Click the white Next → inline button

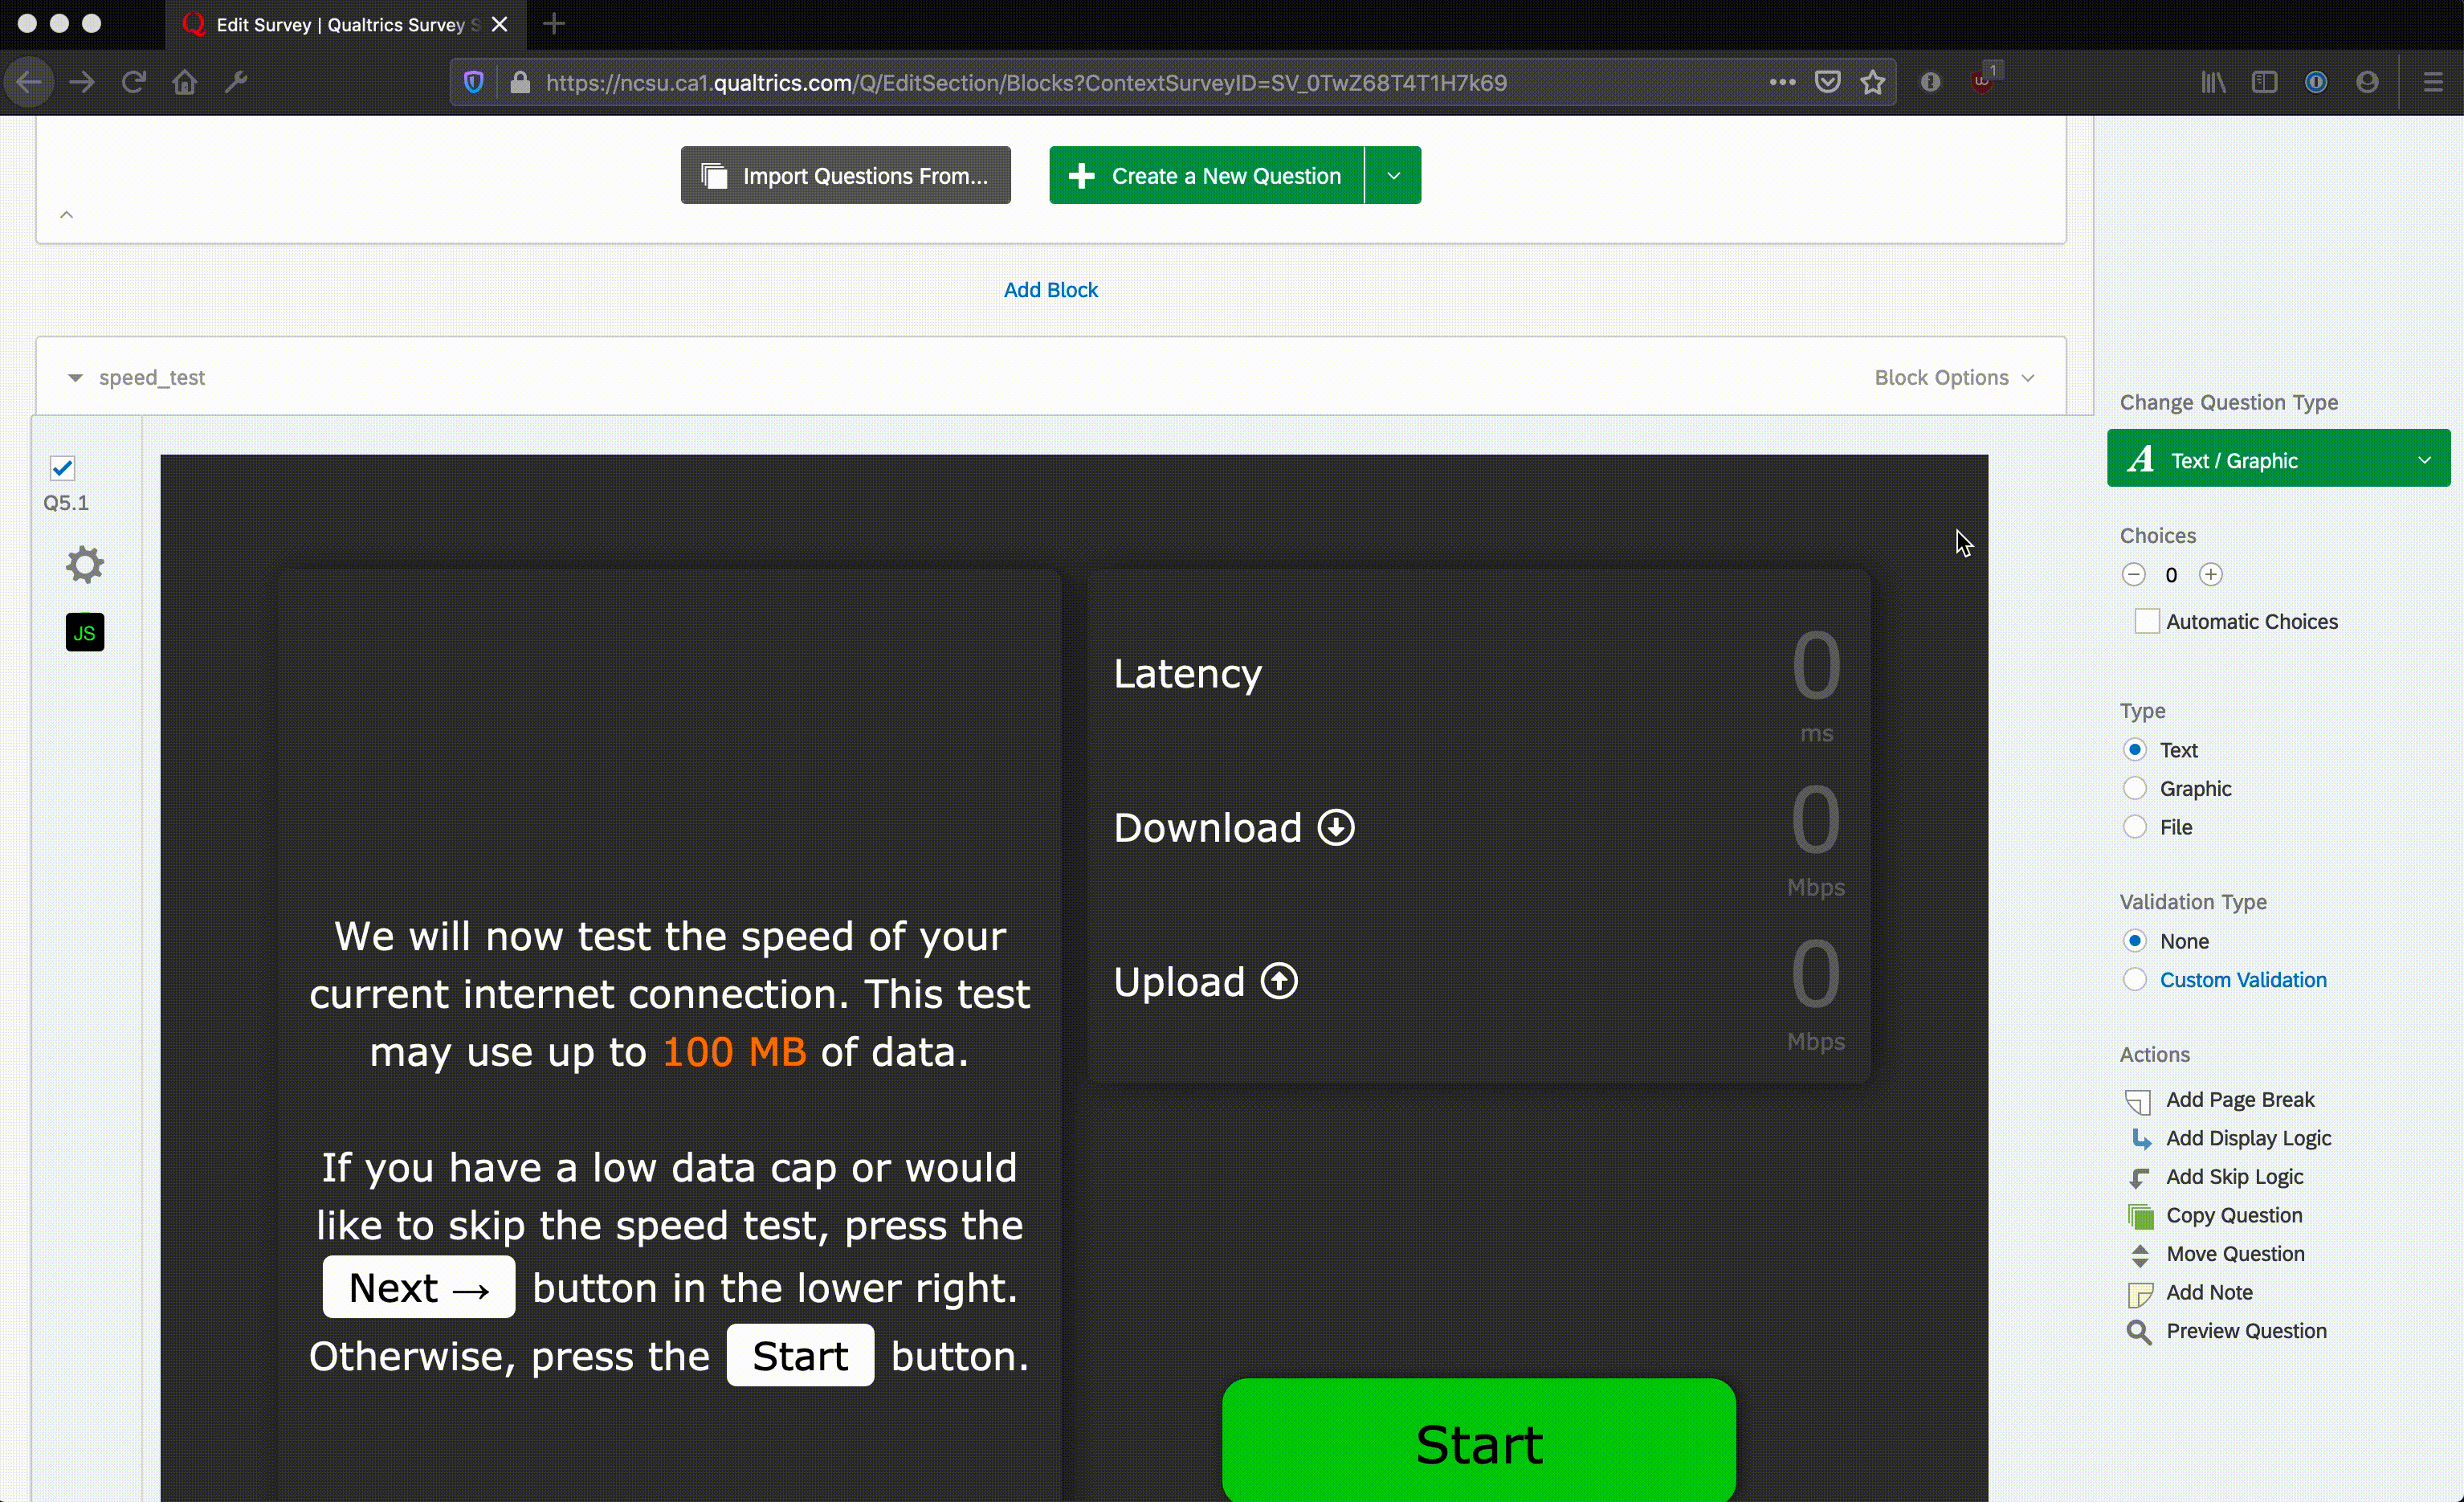pos(418,1288)
